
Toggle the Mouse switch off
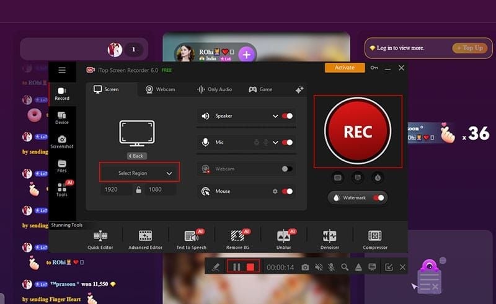[x=287, y=191]
